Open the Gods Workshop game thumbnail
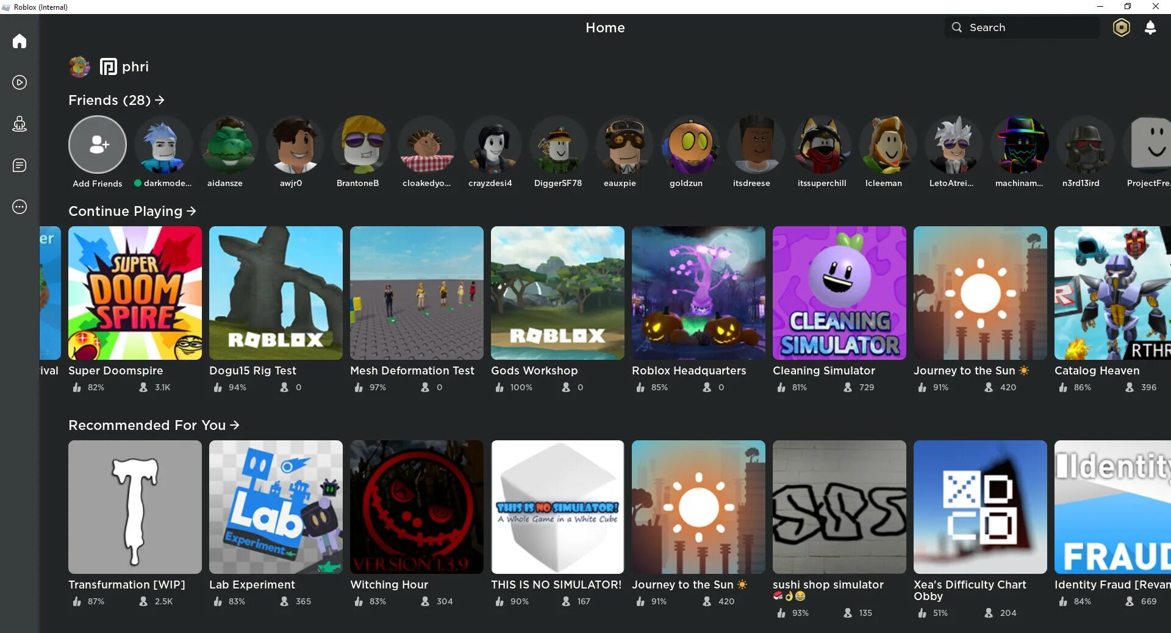 pos(557,293)
